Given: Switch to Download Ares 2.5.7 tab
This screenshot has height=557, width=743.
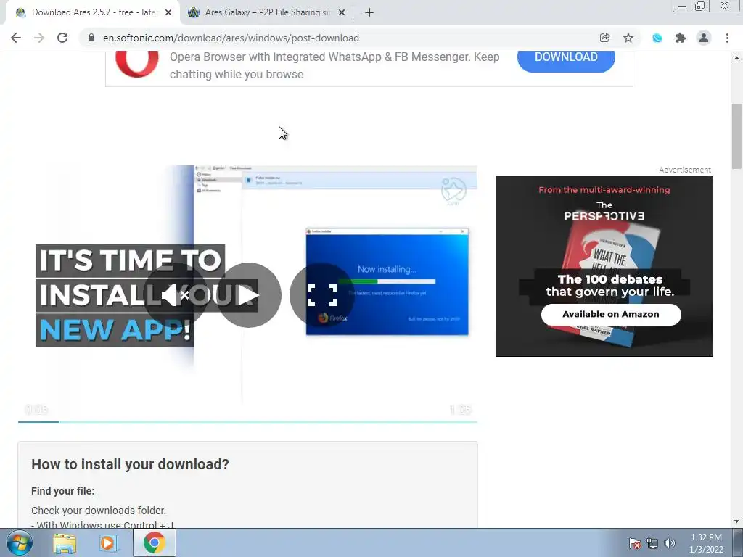Looking at the screenshot, I should pyautogui.click(x=92, y=12).
